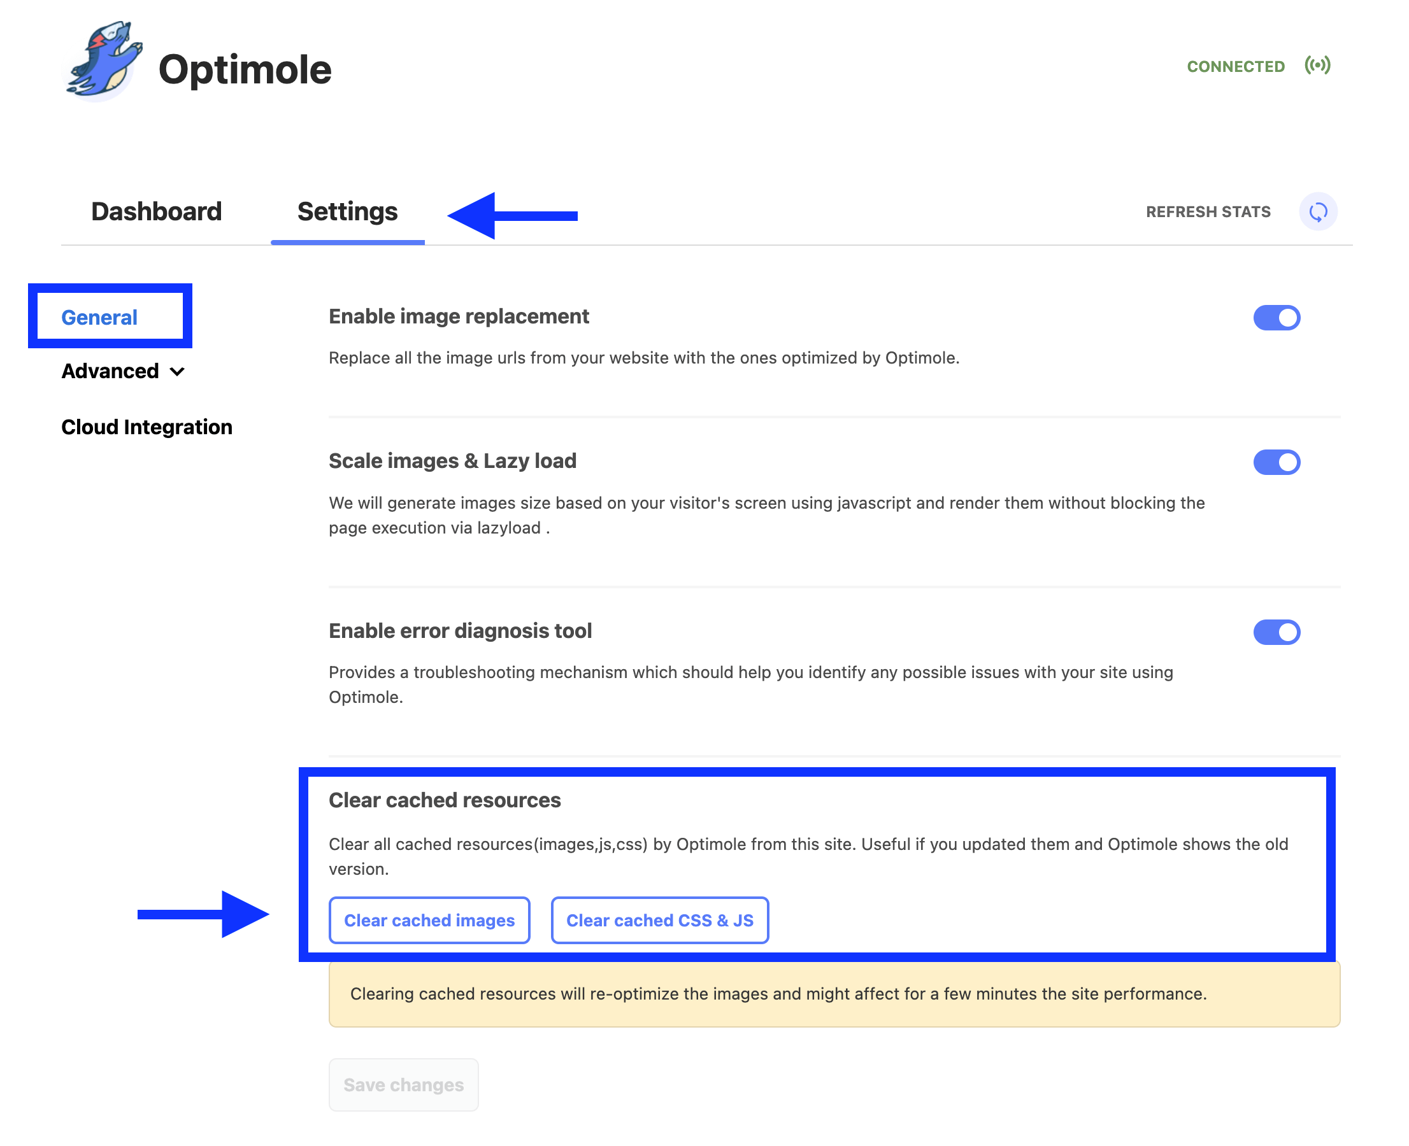Click the Clear cached resources heading

click(x=445, y=800)
